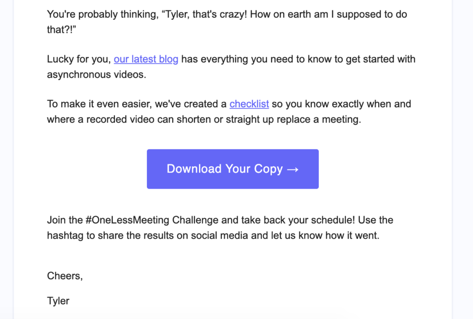The image size is (473, 319).
Task: Click the word "Challenge" after the hashtag
Action: click(x=195, y=220)
